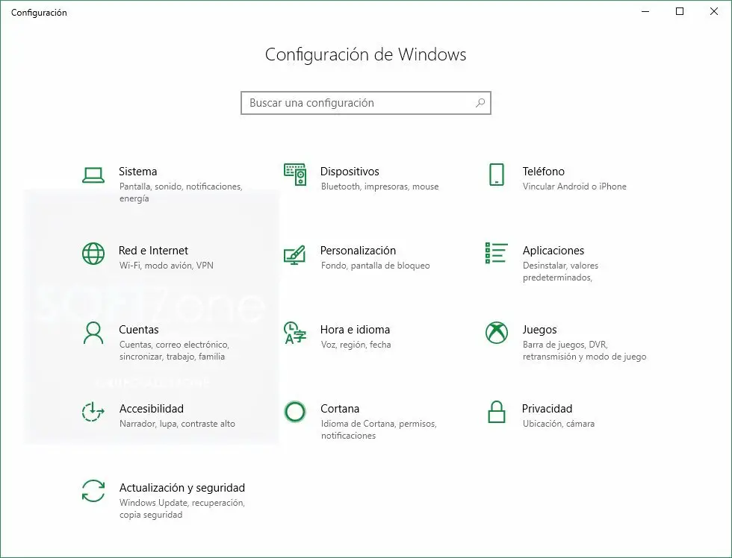This screenshot has height=558, width=732.
Task: Click the Juegos Xbox icon
Action: [x=497, y=333]
